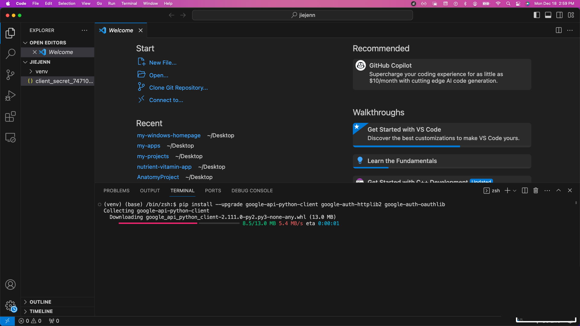
Task: Switch to the Debug Console tab
Action: point(252,190)
